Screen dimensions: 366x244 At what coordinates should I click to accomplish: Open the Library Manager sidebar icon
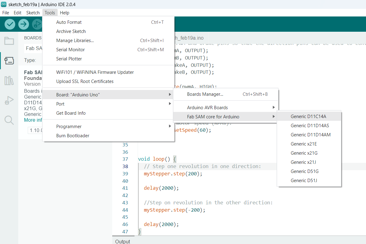click(x=9, y=81)
